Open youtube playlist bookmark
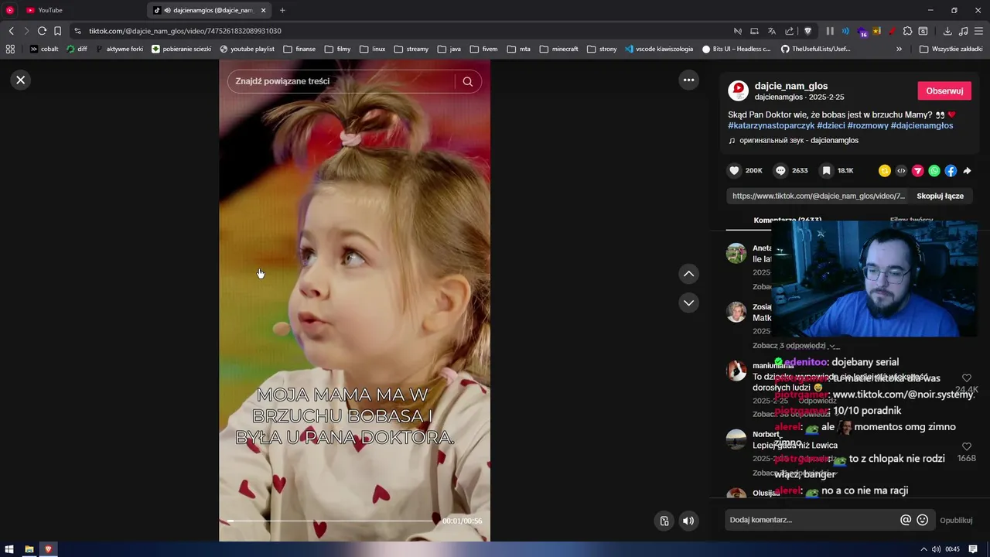 coord(247,49)
